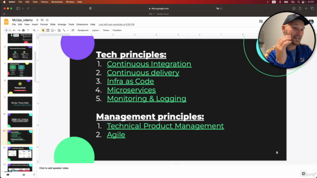Follow the Microservices link
Viewport: 317px width, 178px height.
pos(131,90)
